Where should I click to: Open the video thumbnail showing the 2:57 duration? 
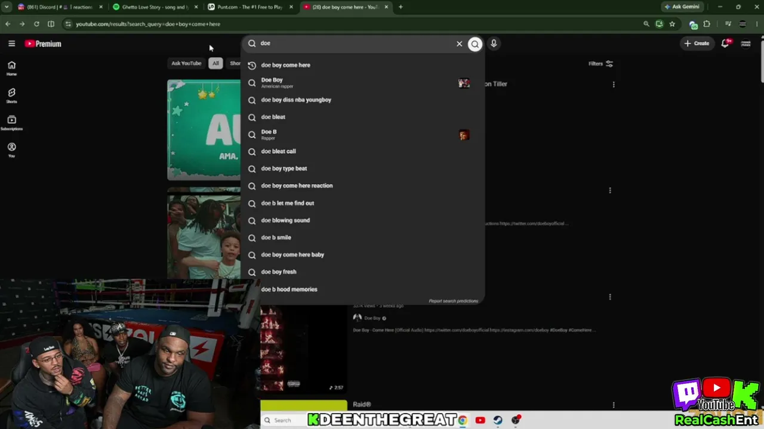click(x=303, y=349)
